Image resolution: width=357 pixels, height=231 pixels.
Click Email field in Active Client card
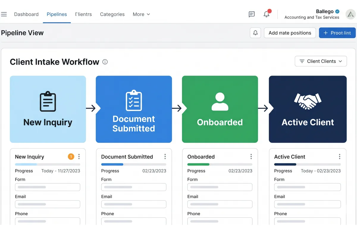pyautogui.click(x=307, y=204)
